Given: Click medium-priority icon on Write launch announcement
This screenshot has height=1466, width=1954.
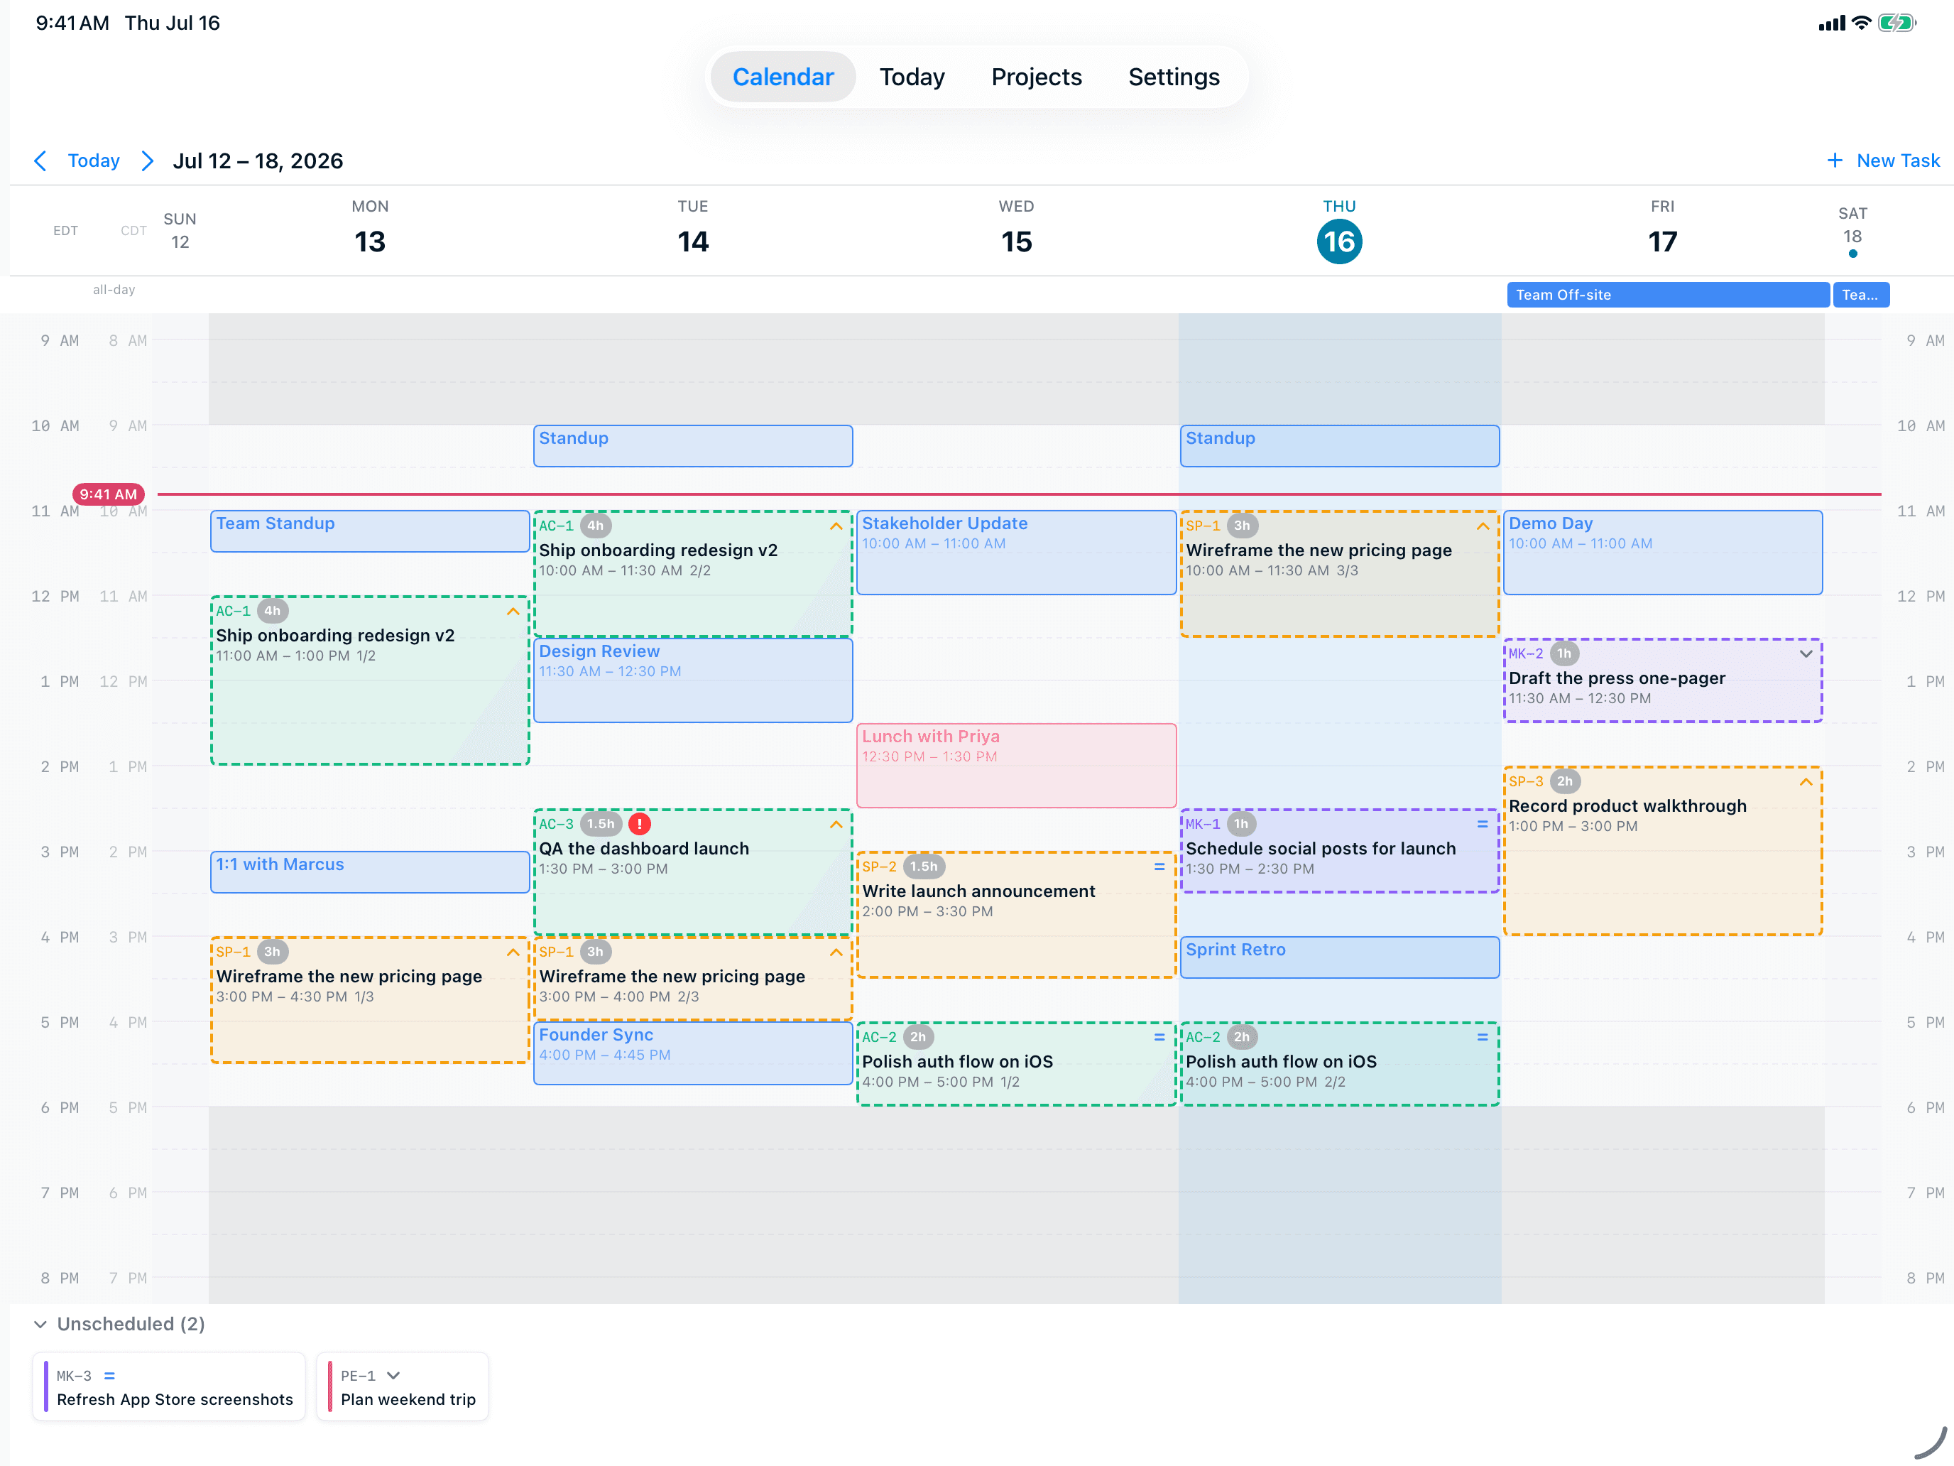Looking at the screenshot, I should (x=1159, y=867).
